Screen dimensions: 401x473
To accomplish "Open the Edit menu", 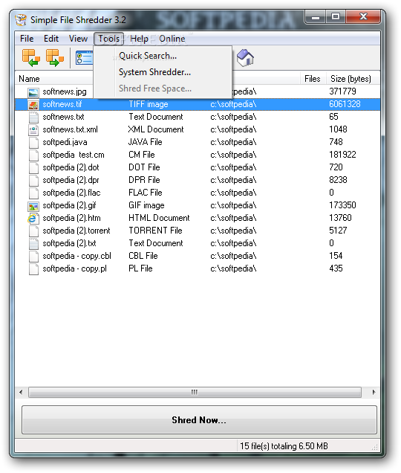I will pos(51,39).
